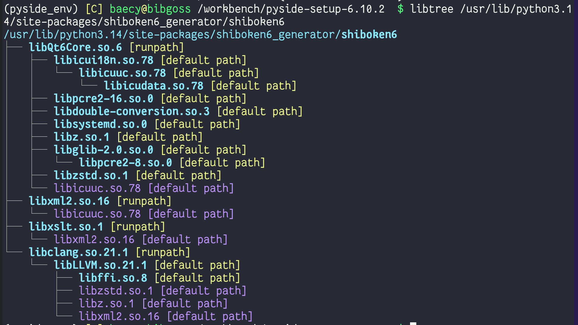
Task: Click the /workbench/pyside-setup-6.10.2 working directory
Action: tap(291, 9)
